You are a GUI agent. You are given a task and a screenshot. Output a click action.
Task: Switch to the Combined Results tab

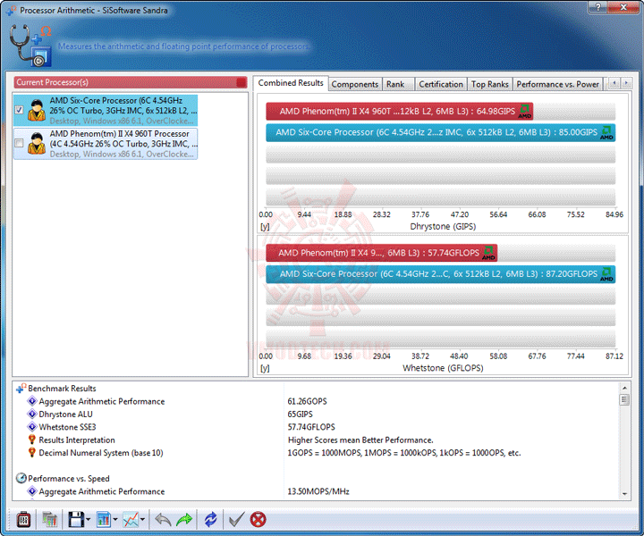(291, 83)
